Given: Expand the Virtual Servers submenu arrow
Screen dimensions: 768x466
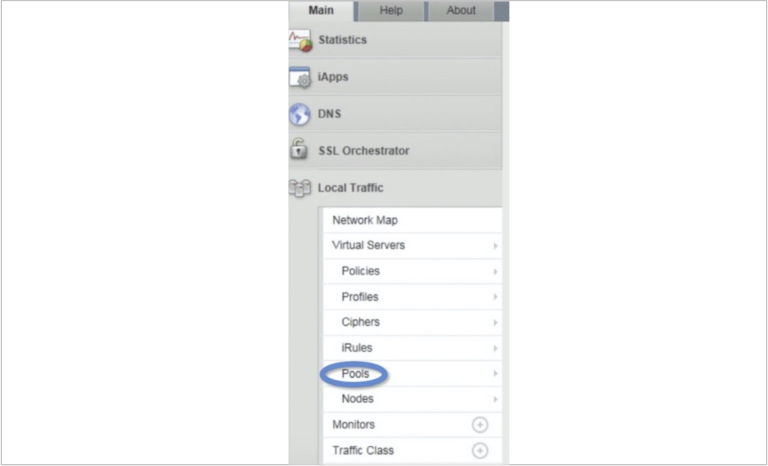Looking at the screenshot, I should pos(495,246).
